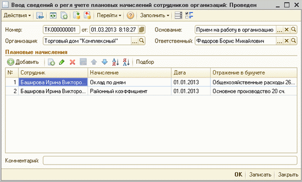Clear the Основание field with X
The width and height of the screenshot is (302, 182).
(x=287, y=30)
